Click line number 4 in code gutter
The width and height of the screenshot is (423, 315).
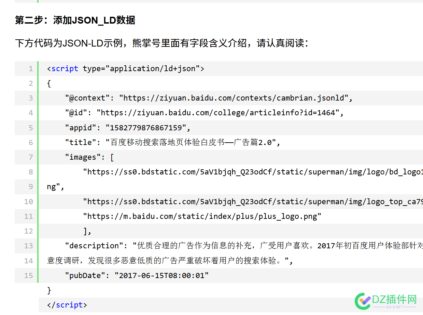(x=31, y=113)
